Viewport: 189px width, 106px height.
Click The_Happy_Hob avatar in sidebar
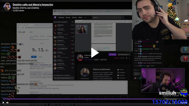tap(55, 49)
